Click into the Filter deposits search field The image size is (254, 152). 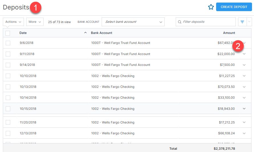pos(208,22)
